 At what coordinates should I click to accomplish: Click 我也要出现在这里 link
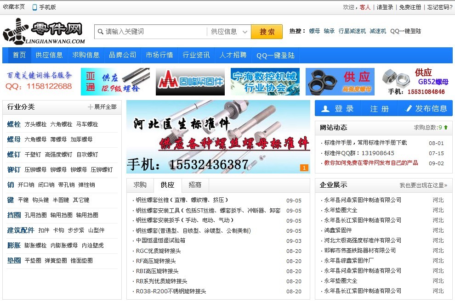pos(423,185)
